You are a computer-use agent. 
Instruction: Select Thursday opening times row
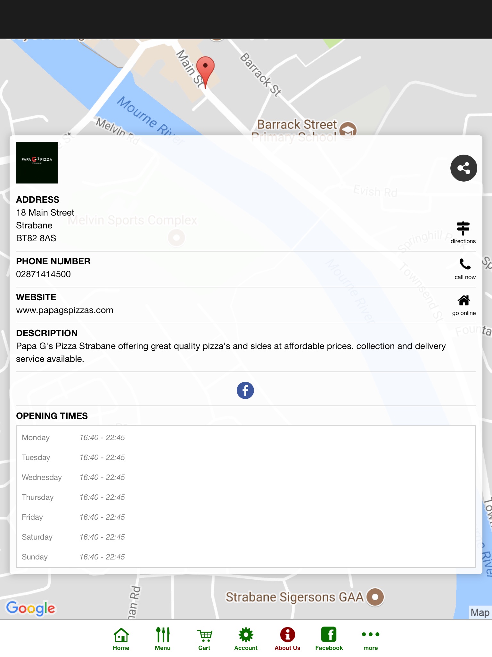coord(246,497)
